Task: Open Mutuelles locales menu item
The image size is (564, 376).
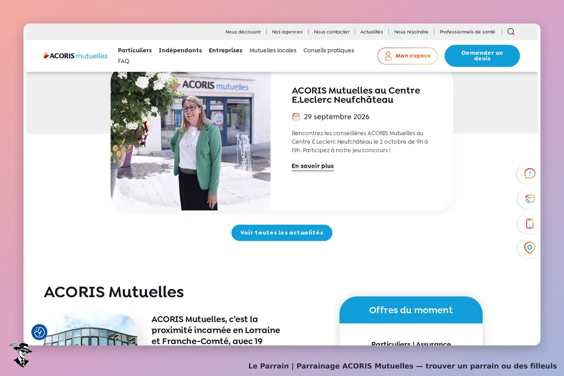Action: point(273,50)
